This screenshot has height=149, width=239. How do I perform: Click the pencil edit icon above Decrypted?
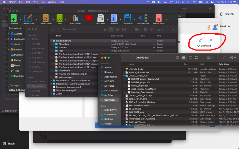[x=201, y=40]
